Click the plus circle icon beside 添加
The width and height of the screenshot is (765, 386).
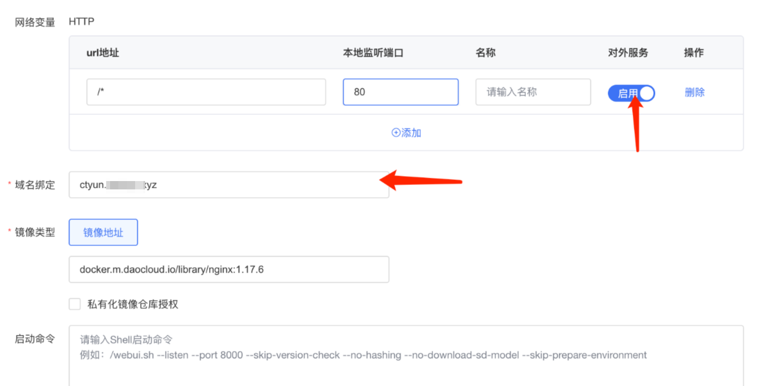(396, 133)
